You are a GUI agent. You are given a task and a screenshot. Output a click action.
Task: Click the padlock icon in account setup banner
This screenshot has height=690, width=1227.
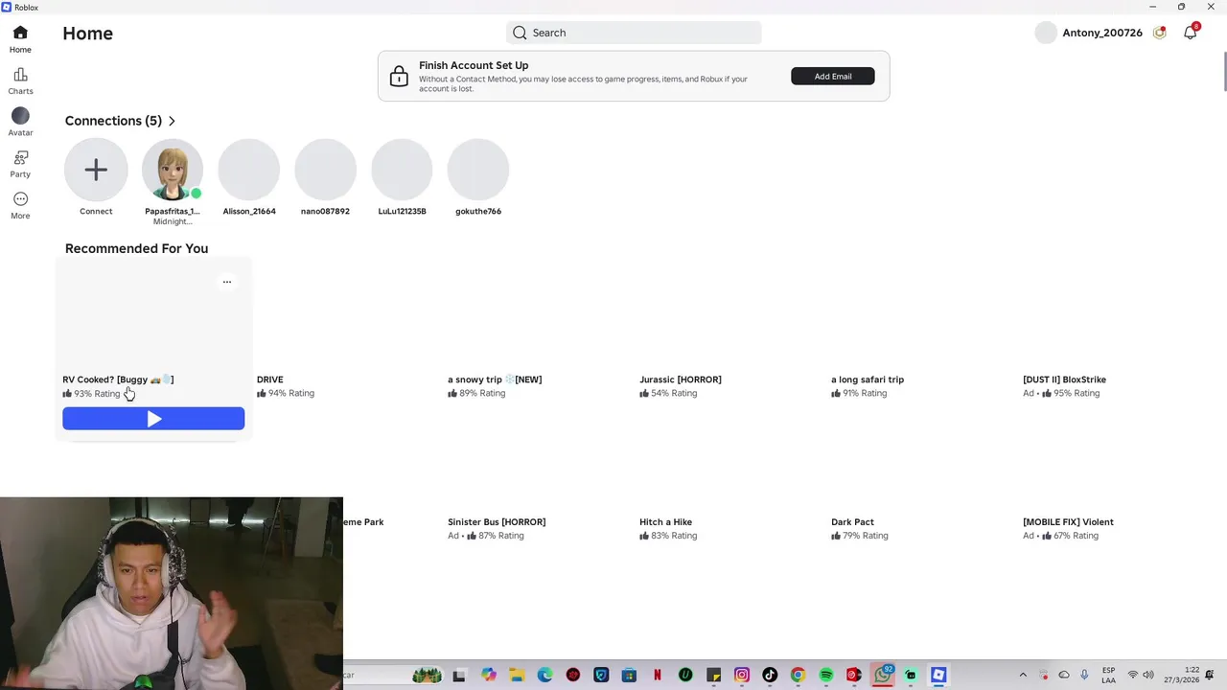[399, 77]
